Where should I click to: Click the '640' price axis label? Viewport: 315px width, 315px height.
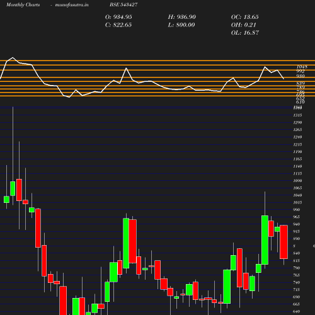(x=297, y=311)
